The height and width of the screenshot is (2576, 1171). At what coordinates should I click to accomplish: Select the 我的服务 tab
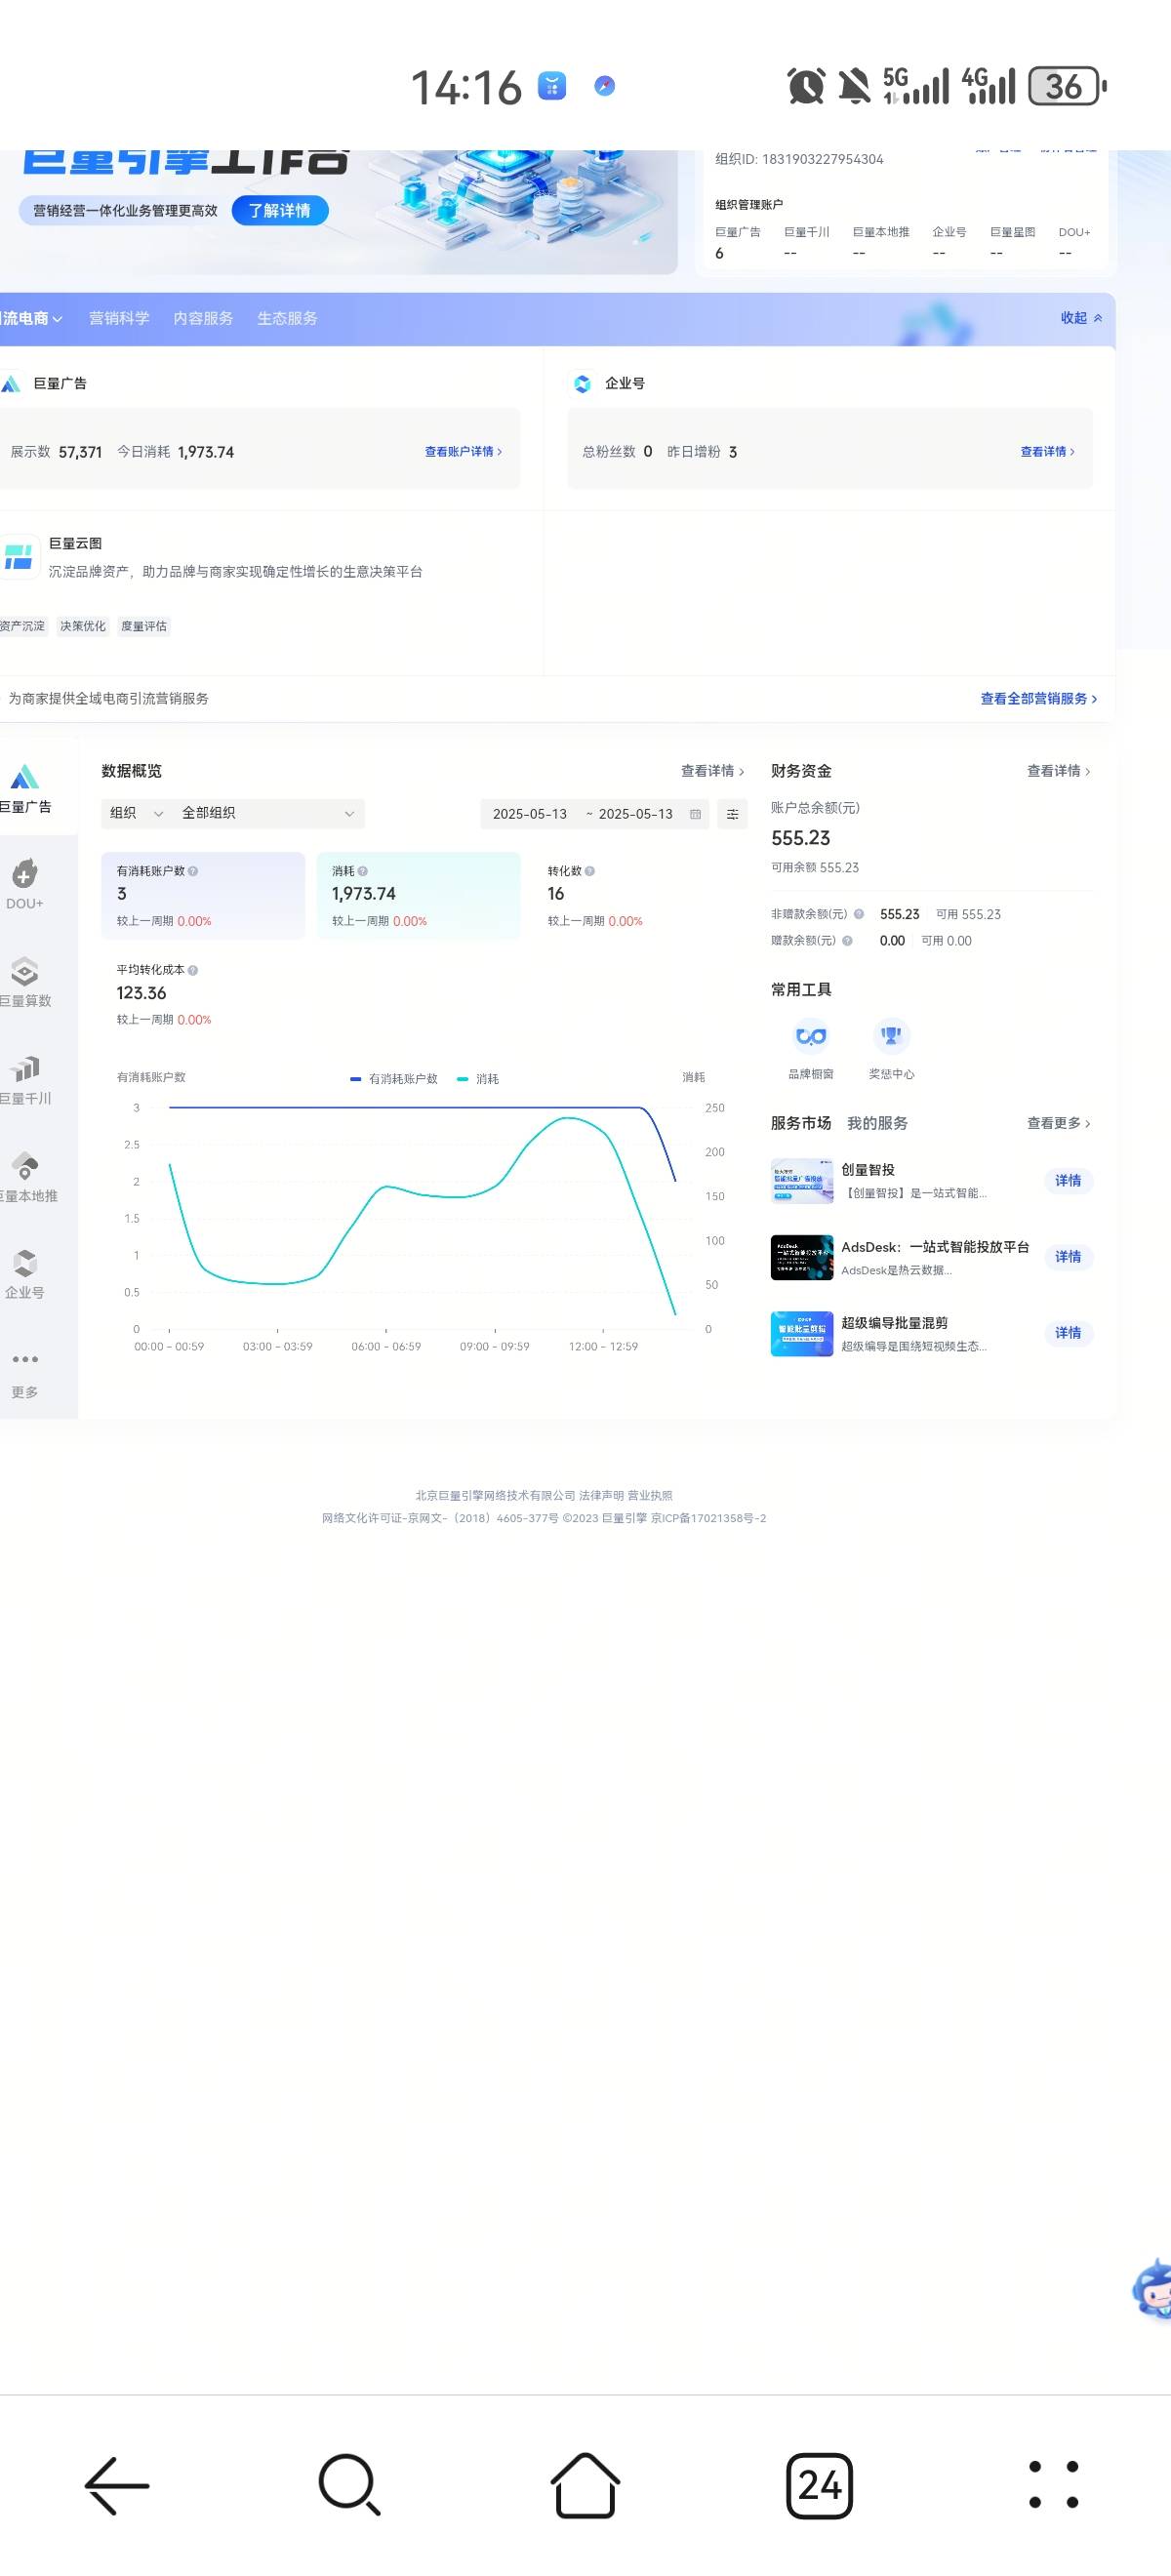point(877,1123)
